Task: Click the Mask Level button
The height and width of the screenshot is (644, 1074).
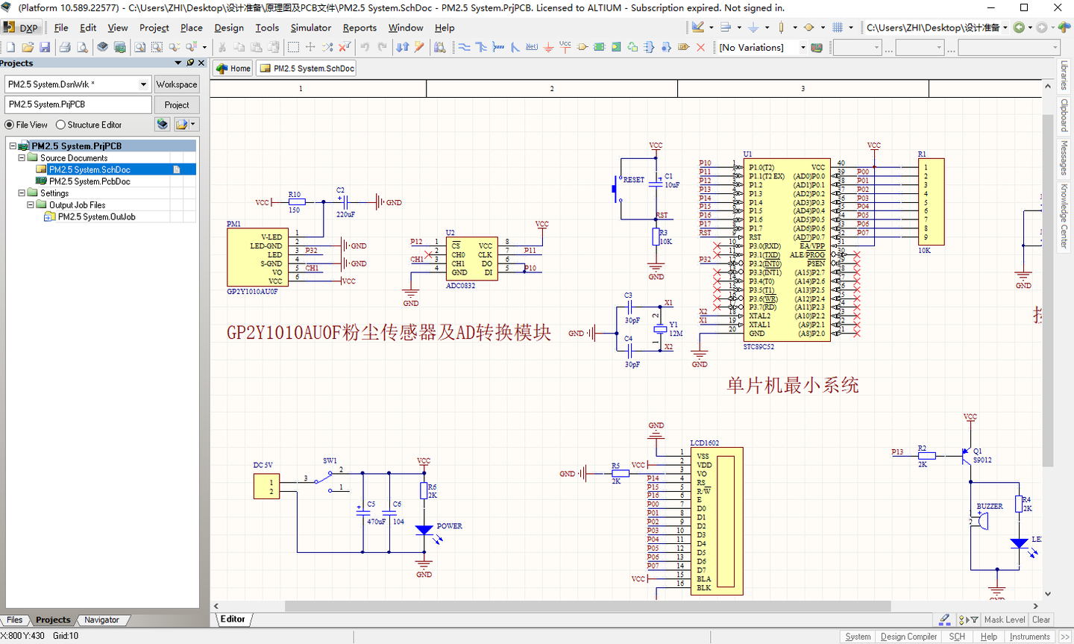Action: [1004, 619]
